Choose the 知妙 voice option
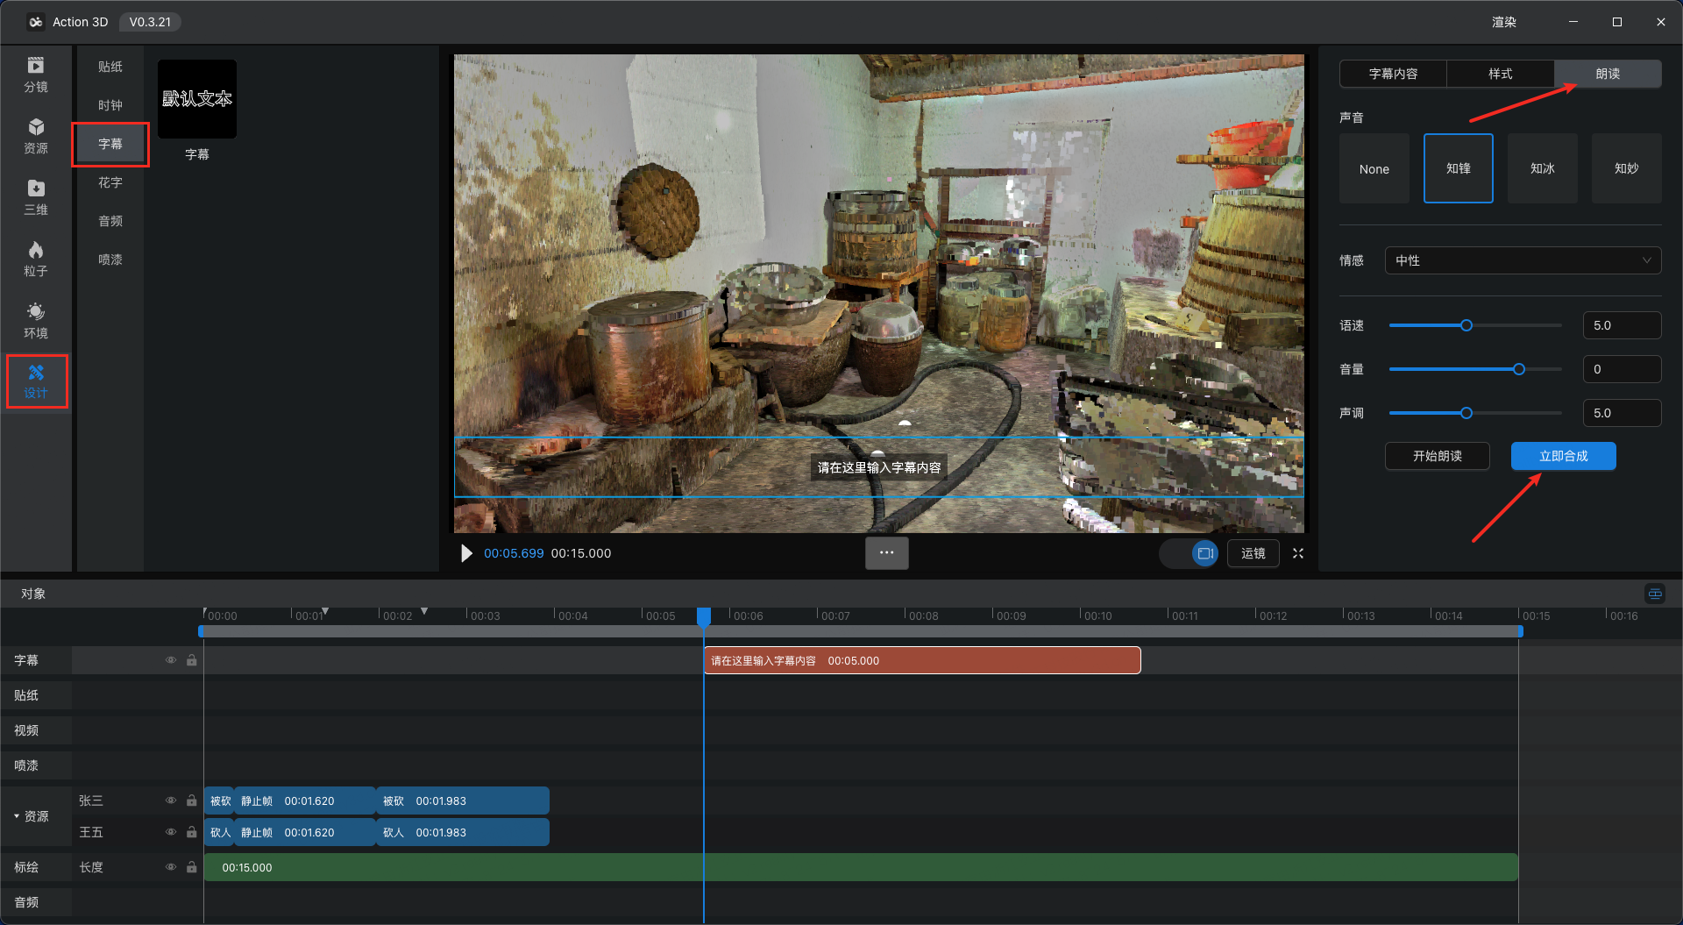 1627,168
